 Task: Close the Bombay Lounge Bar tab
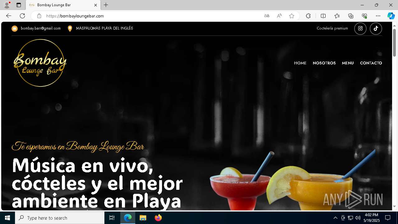tap(96, 5)
